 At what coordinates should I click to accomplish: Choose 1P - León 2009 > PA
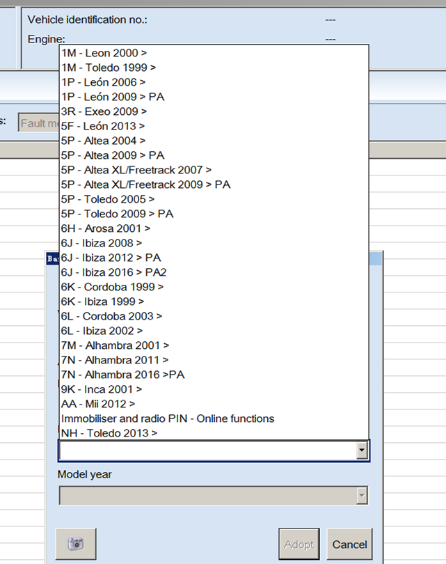click(214, 97)
